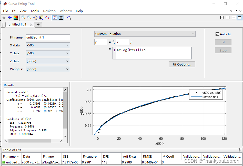Open the Help menu
This screenshot has width=243, height=166.
click(x=79, y=11)
